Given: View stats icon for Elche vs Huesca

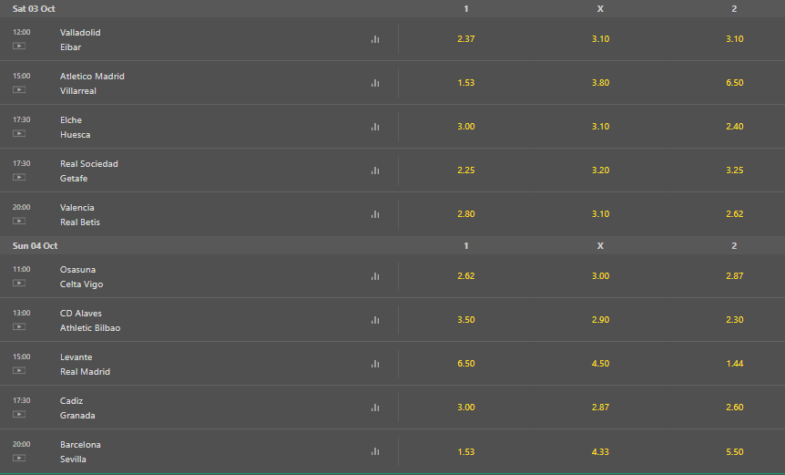Looking at the screenshot, I should point(375,127).
